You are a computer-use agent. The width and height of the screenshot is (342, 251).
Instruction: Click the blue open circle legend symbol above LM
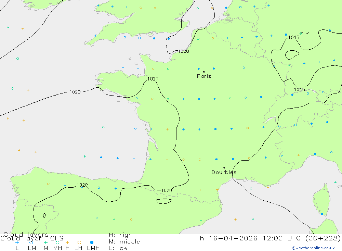[x=31, y=242]
